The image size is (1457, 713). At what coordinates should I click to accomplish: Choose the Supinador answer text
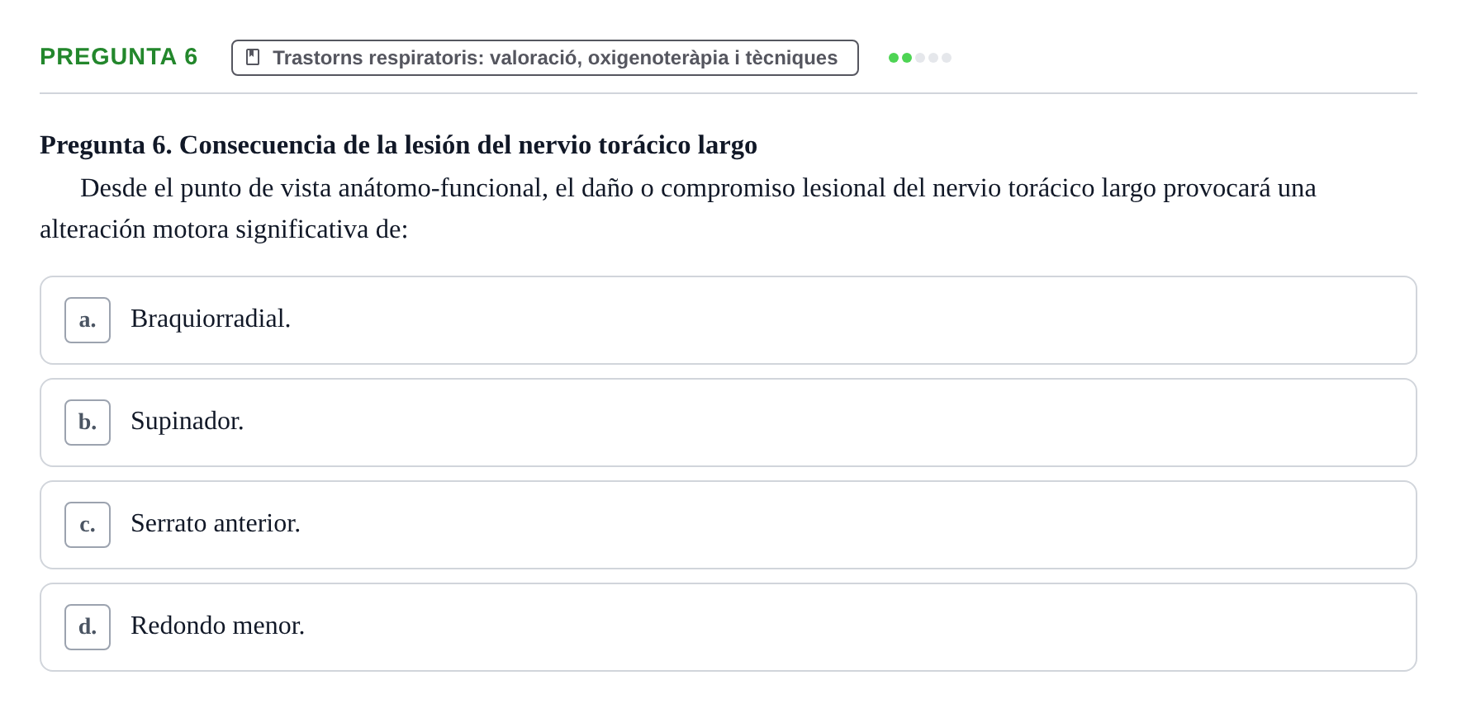click(x=187, y=421)
